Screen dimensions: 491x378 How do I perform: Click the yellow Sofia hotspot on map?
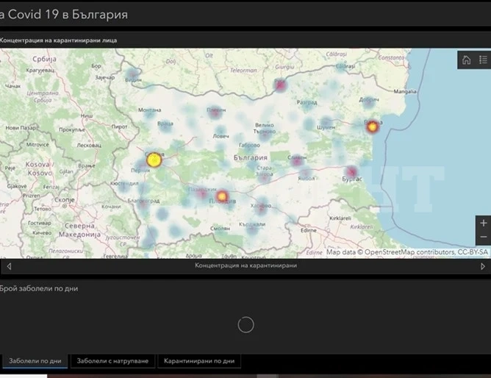(x=154, y=160)
